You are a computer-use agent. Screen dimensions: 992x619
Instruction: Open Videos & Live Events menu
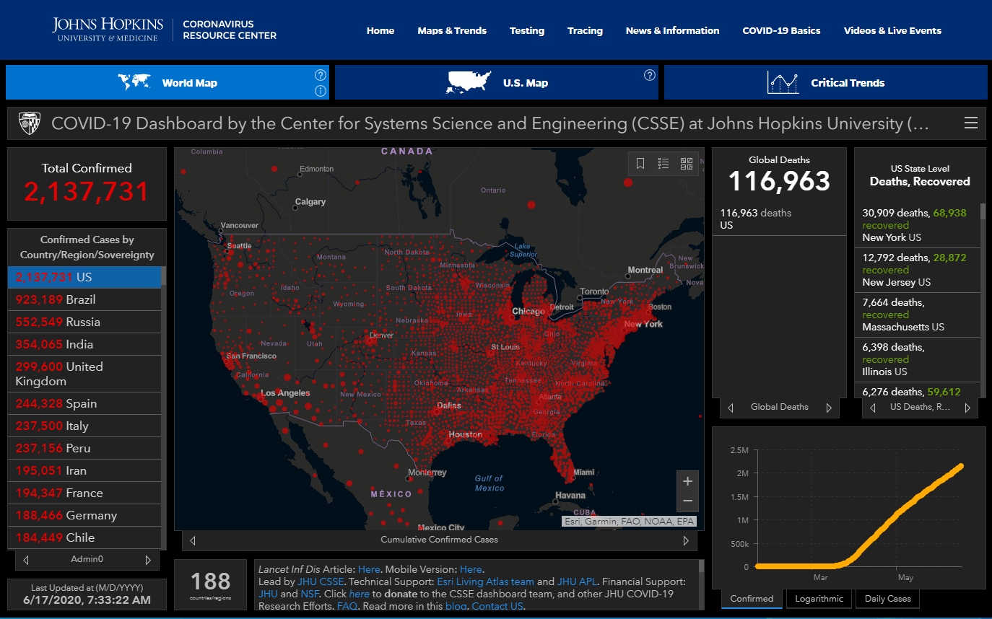tap(892, 30)
